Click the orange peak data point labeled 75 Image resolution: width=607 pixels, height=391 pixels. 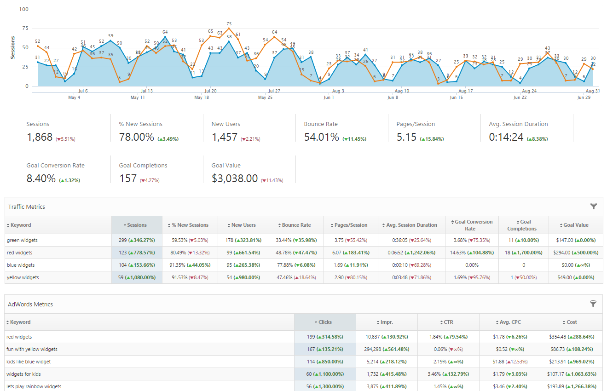coord(229,29)
